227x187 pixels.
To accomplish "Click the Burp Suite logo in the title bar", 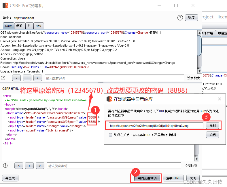I will pyautogui.click(x=5, y=5).
